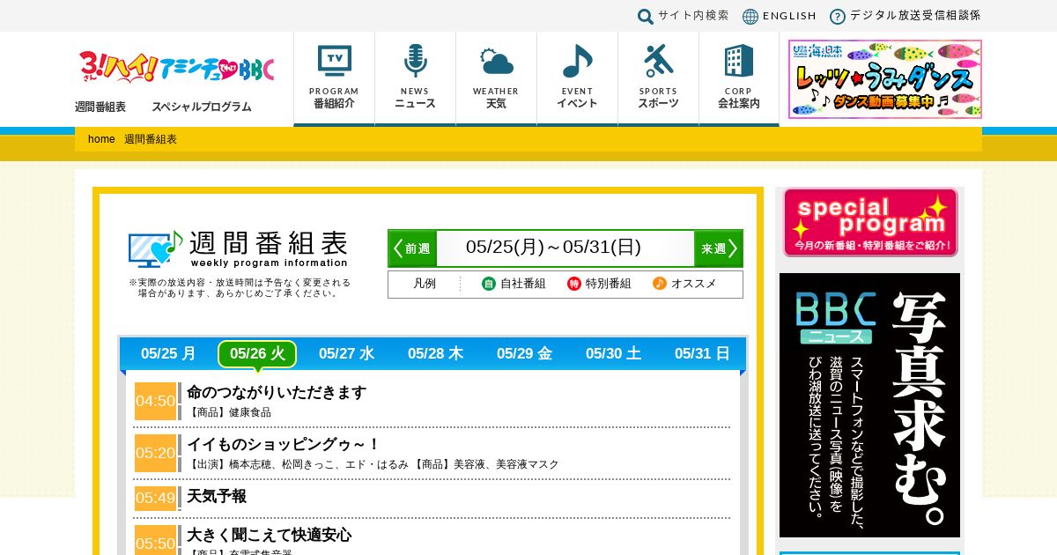Click the 【商品】健康食品 detail text

229,412
